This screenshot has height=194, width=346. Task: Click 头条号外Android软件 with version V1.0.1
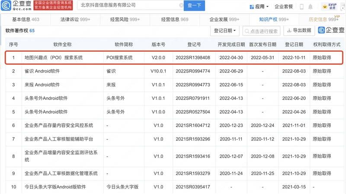(x=46, y=98)
